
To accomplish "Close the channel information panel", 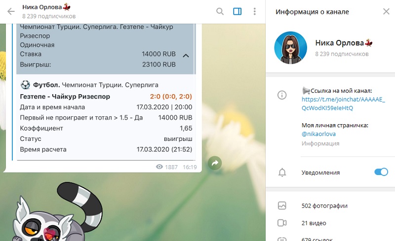I will pos(386,11).
